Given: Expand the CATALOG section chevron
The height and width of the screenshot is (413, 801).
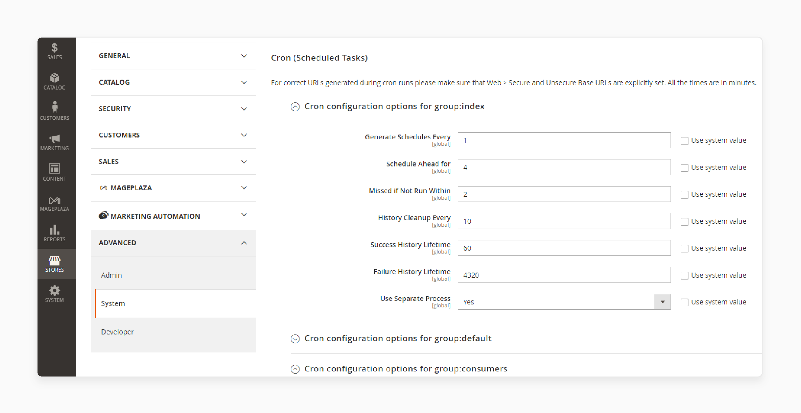Looking at the screenshot, I should tap(244, 83).
